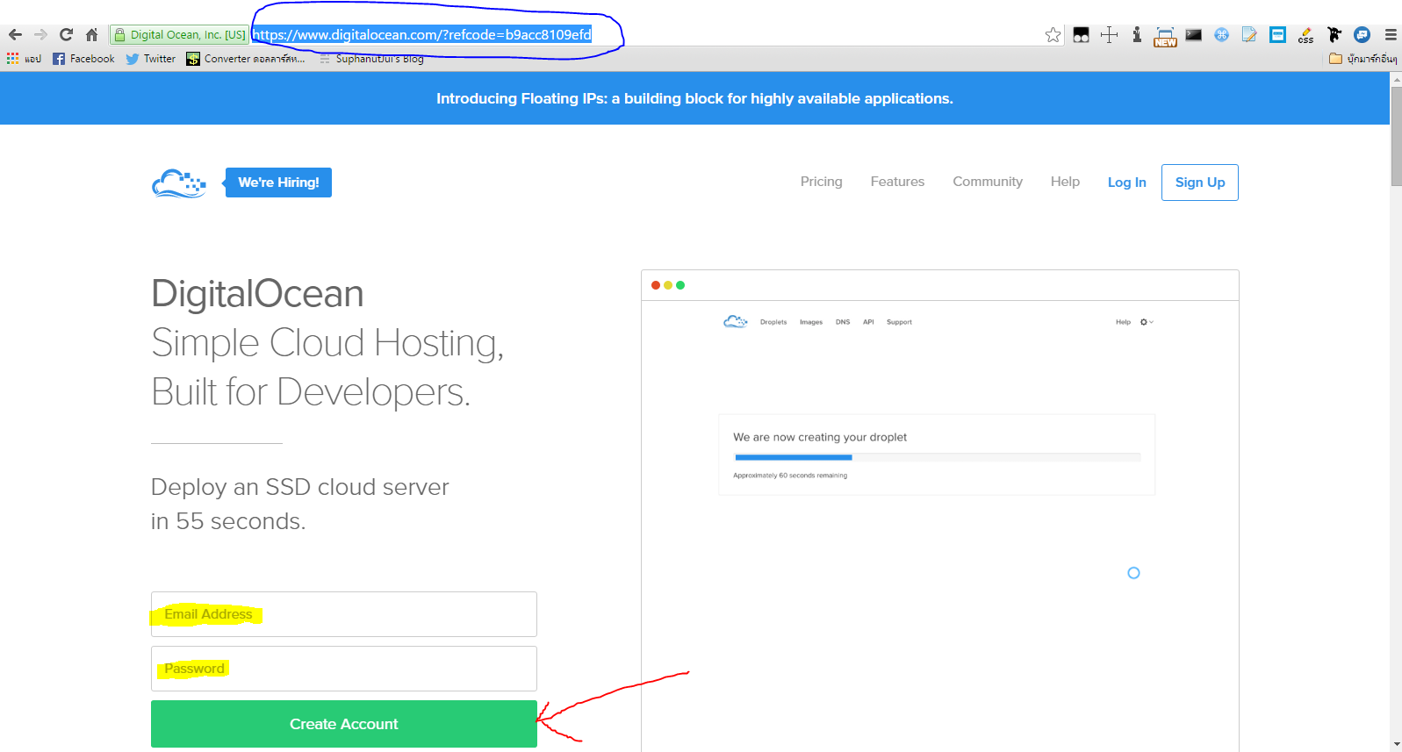Screen dimensions: 1402x752
Task: Bookmark this page with the star icon
Action: click(1053, 35)
